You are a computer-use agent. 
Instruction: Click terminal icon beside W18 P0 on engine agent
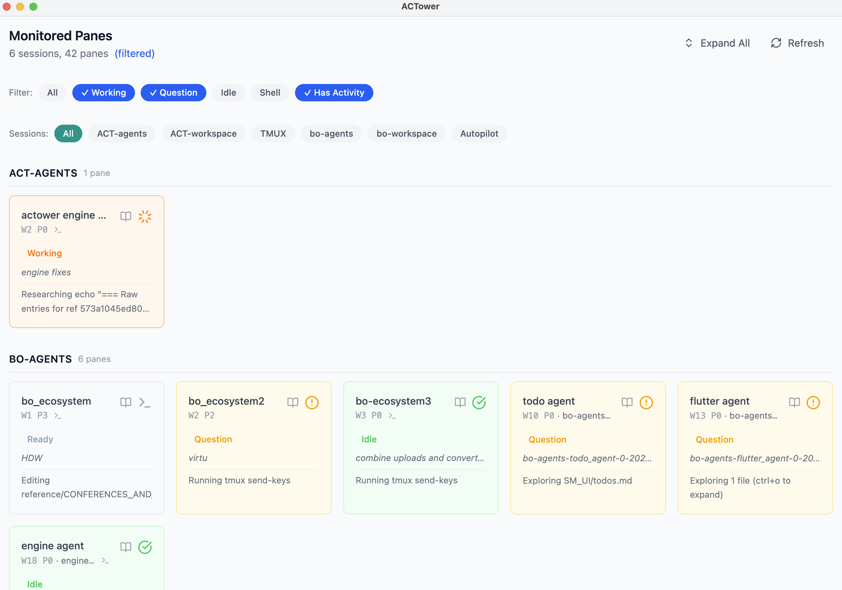click(105, 561)
